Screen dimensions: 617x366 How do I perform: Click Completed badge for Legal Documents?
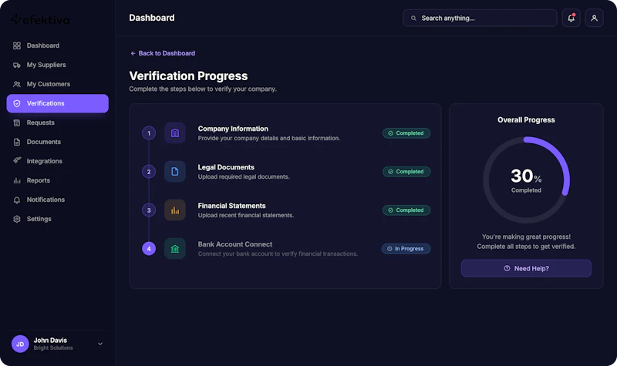[406, 172]
